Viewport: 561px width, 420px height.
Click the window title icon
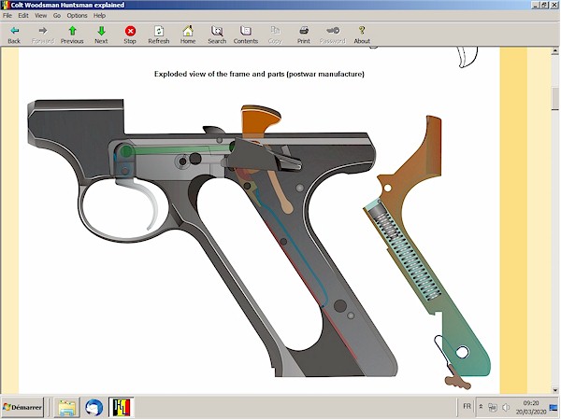coord(5,5)
